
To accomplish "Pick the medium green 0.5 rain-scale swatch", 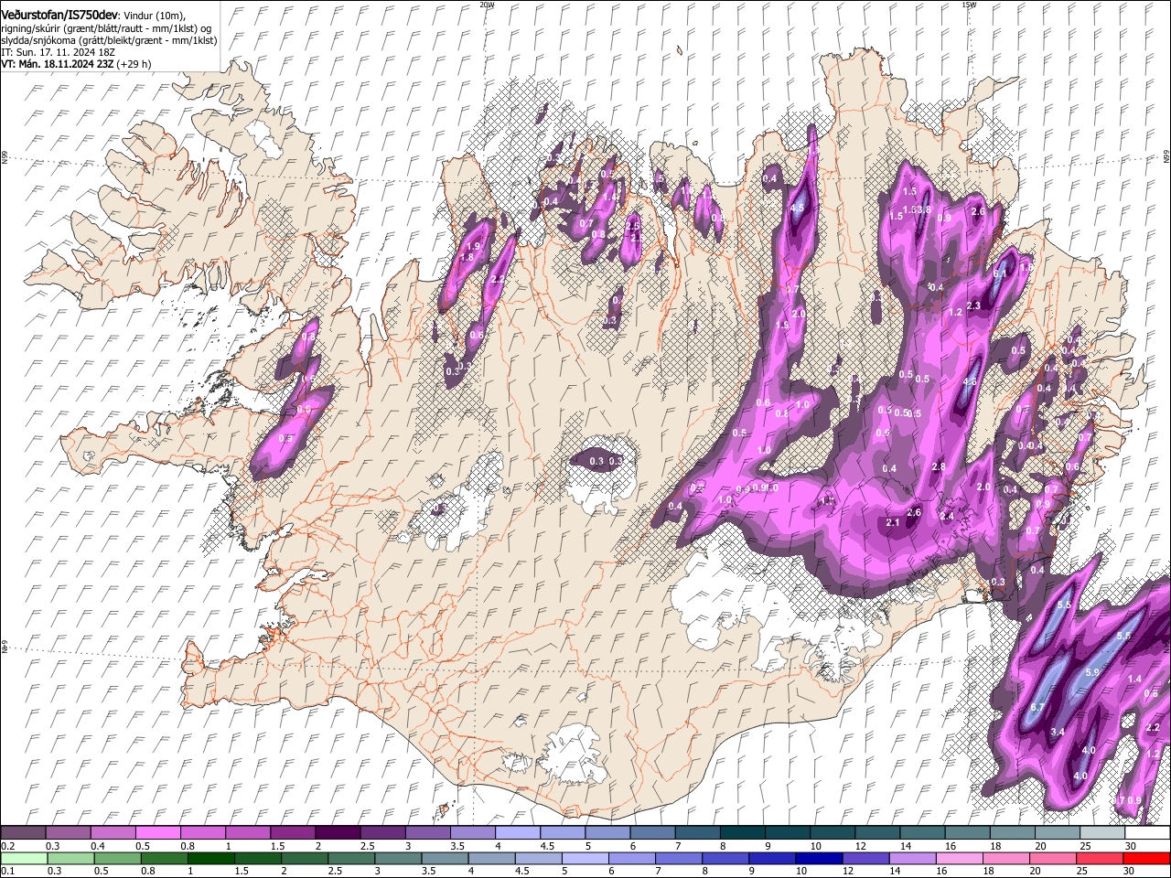I will [x=117, y=858].
